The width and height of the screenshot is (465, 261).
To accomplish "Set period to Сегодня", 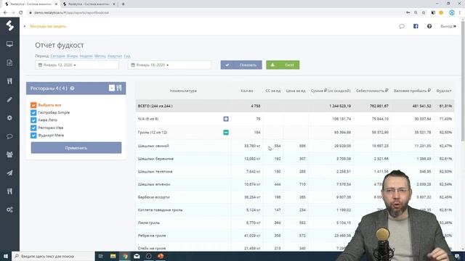I will (x=57, y=56).
